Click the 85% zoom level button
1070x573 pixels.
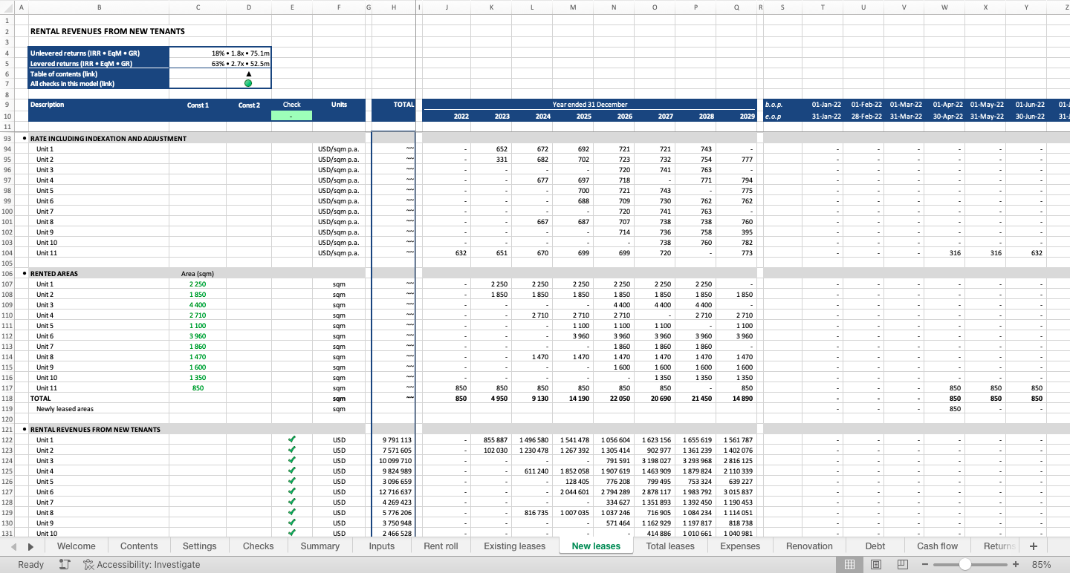tap(1041, 565)
